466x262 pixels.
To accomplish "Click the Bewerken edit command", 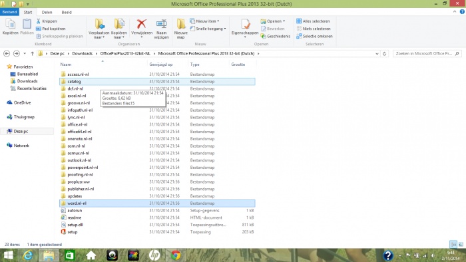I will [272, 29].
